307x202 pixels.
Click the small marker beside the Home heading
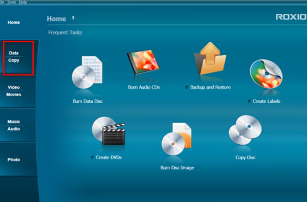tap(73, 18)
